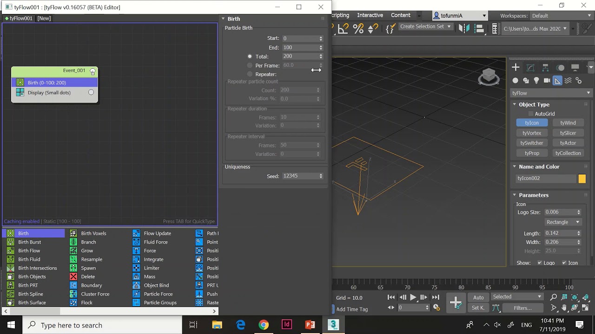Open the Hierarchy tab in command panel
Screen dimensions: 595x334
[x=545, y=68]
